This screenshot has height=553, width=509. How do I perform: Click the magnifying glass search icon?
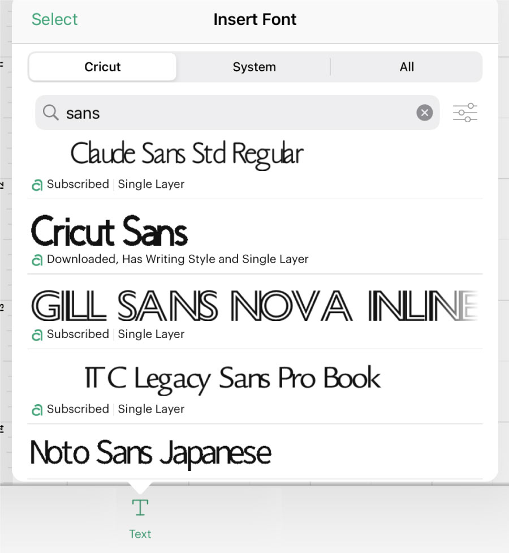click(50, 113)
